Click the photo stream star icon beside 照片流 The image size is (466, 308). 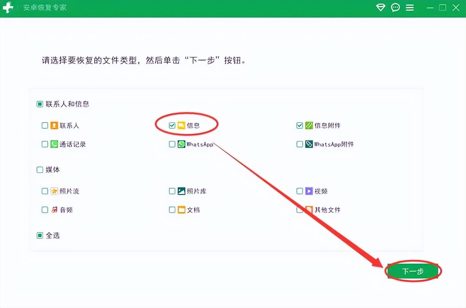tap(54, 191)
